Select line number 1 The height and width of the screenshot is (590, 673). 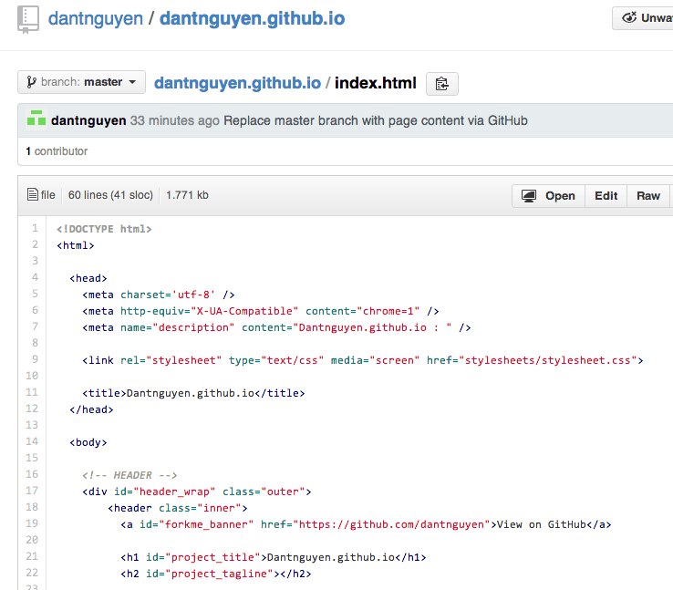click(35, 228)
